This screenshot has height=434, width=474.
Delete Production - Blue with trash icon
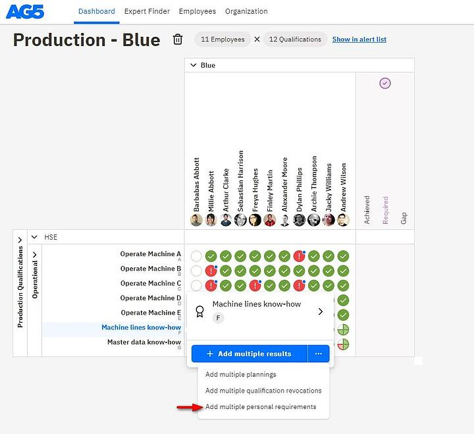[178, 40]
